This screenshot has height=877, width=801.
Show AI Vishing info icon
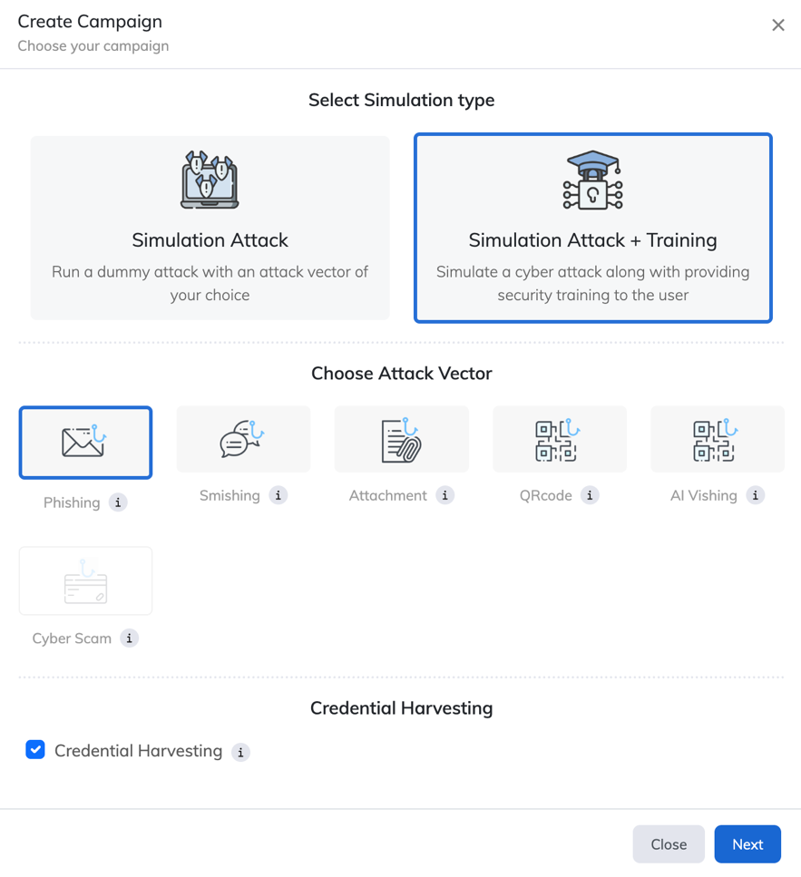755,495
